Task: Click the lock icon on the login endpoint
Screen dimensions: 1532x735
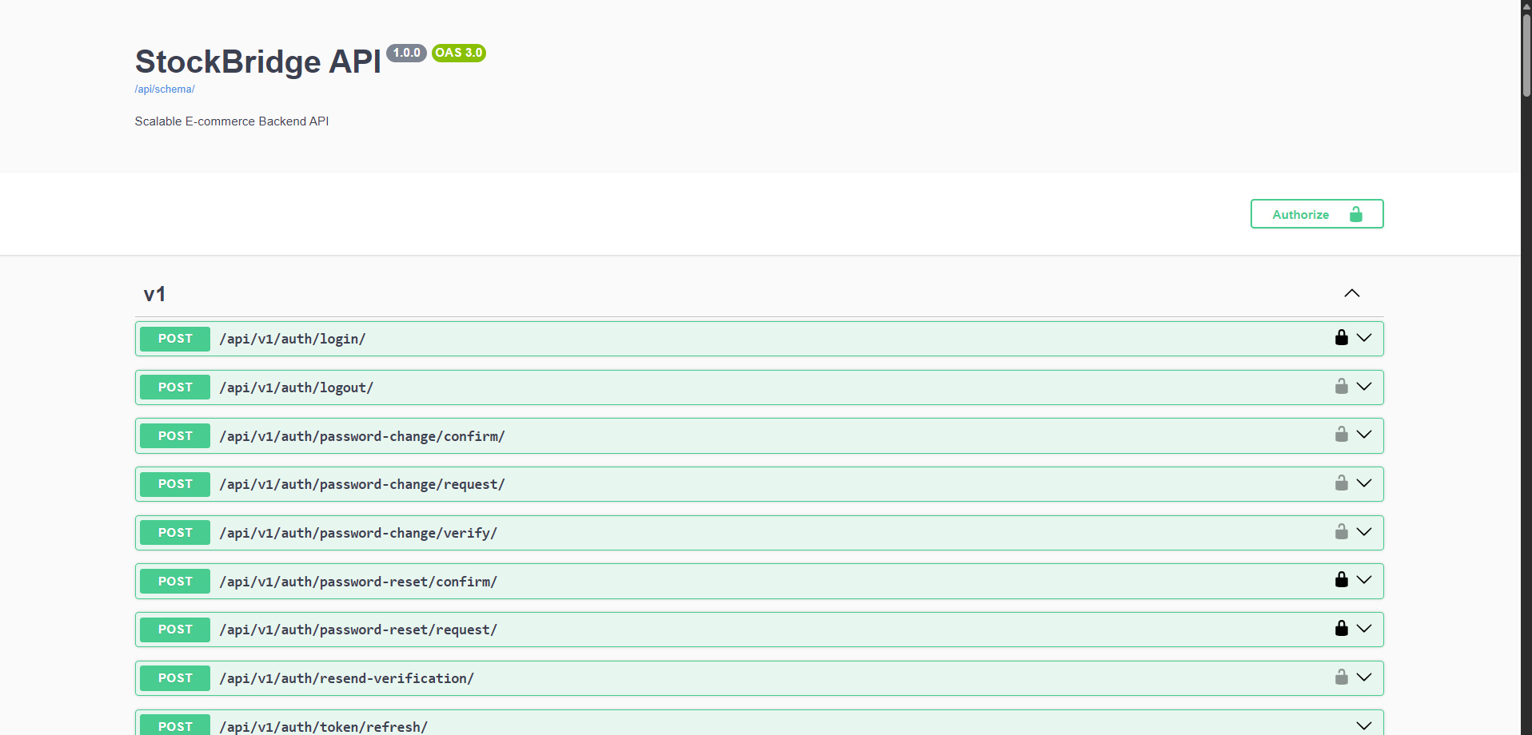Action: click(1342, 337)
